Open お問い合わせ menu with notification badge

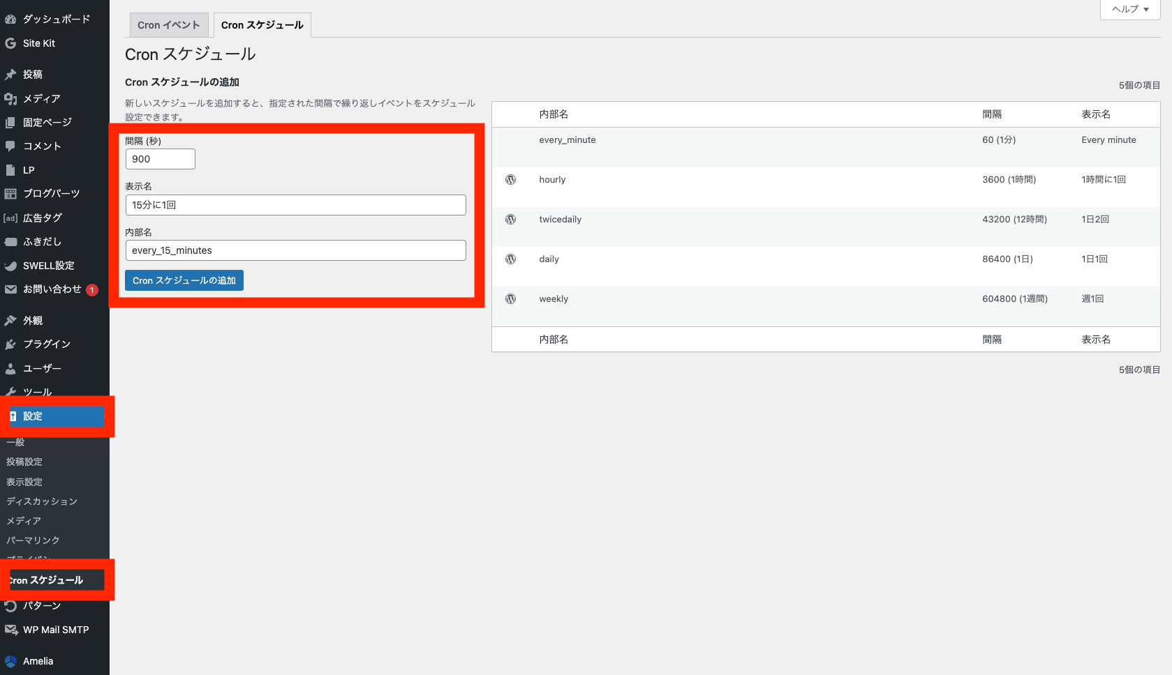(x=52, y=289)
